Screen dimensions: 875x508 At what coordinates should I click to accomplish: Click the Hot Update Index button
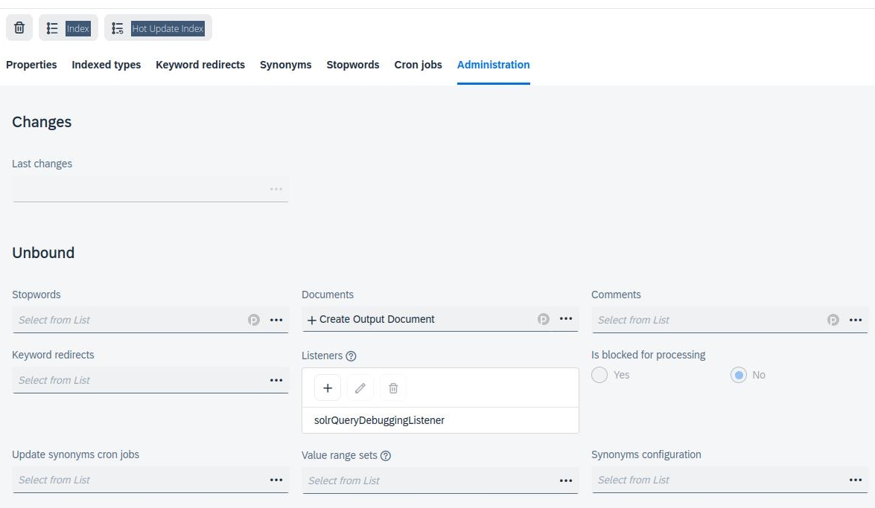[x=158, y=28]
